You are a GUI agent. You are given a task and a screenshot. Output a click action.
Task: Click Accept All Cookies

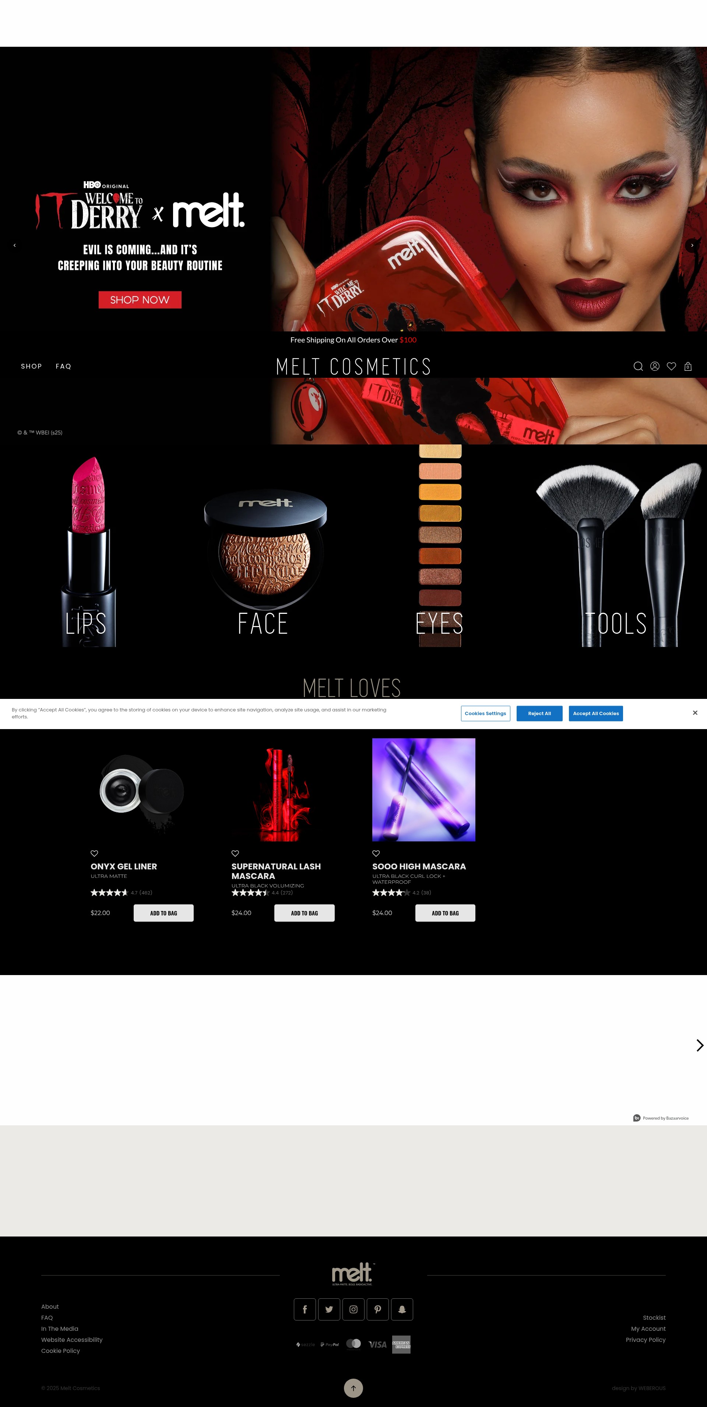[x=595, y=713]
